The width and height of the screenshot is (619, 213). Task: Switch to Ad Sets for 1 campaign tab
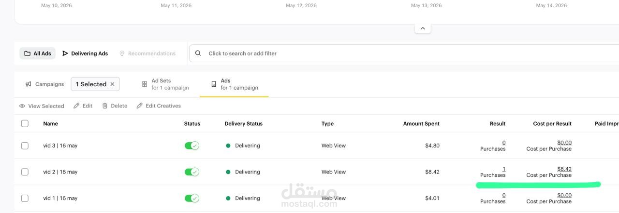[165, 84]
